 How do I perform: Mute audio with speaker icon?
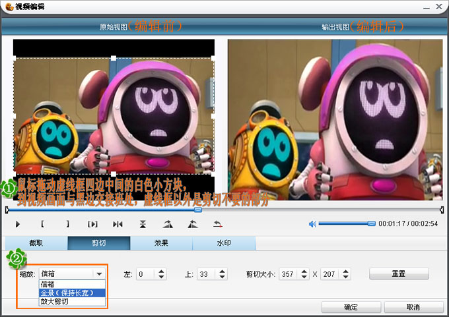(312, 224)
